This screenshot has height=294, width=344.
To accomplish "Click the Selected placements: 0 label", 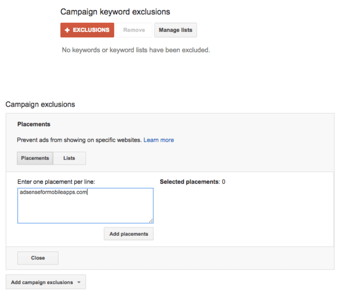I will tap(192, 182).
